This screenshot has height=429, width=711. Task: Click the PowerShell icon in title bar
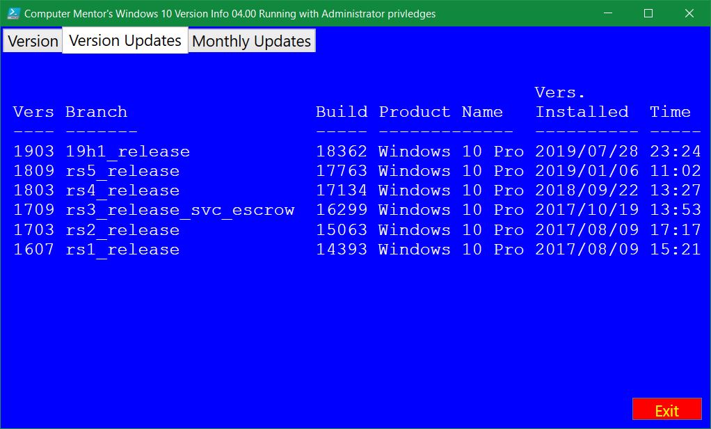tap(13, 13)
